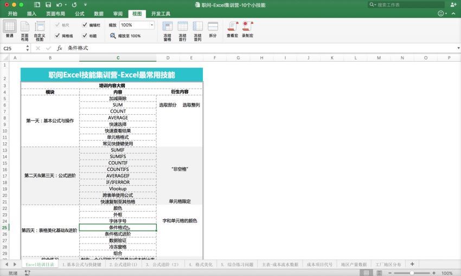Open sheet tab 2. 公式进阶(1)
This screenshot has height=276, width=461.
point(123,264)
